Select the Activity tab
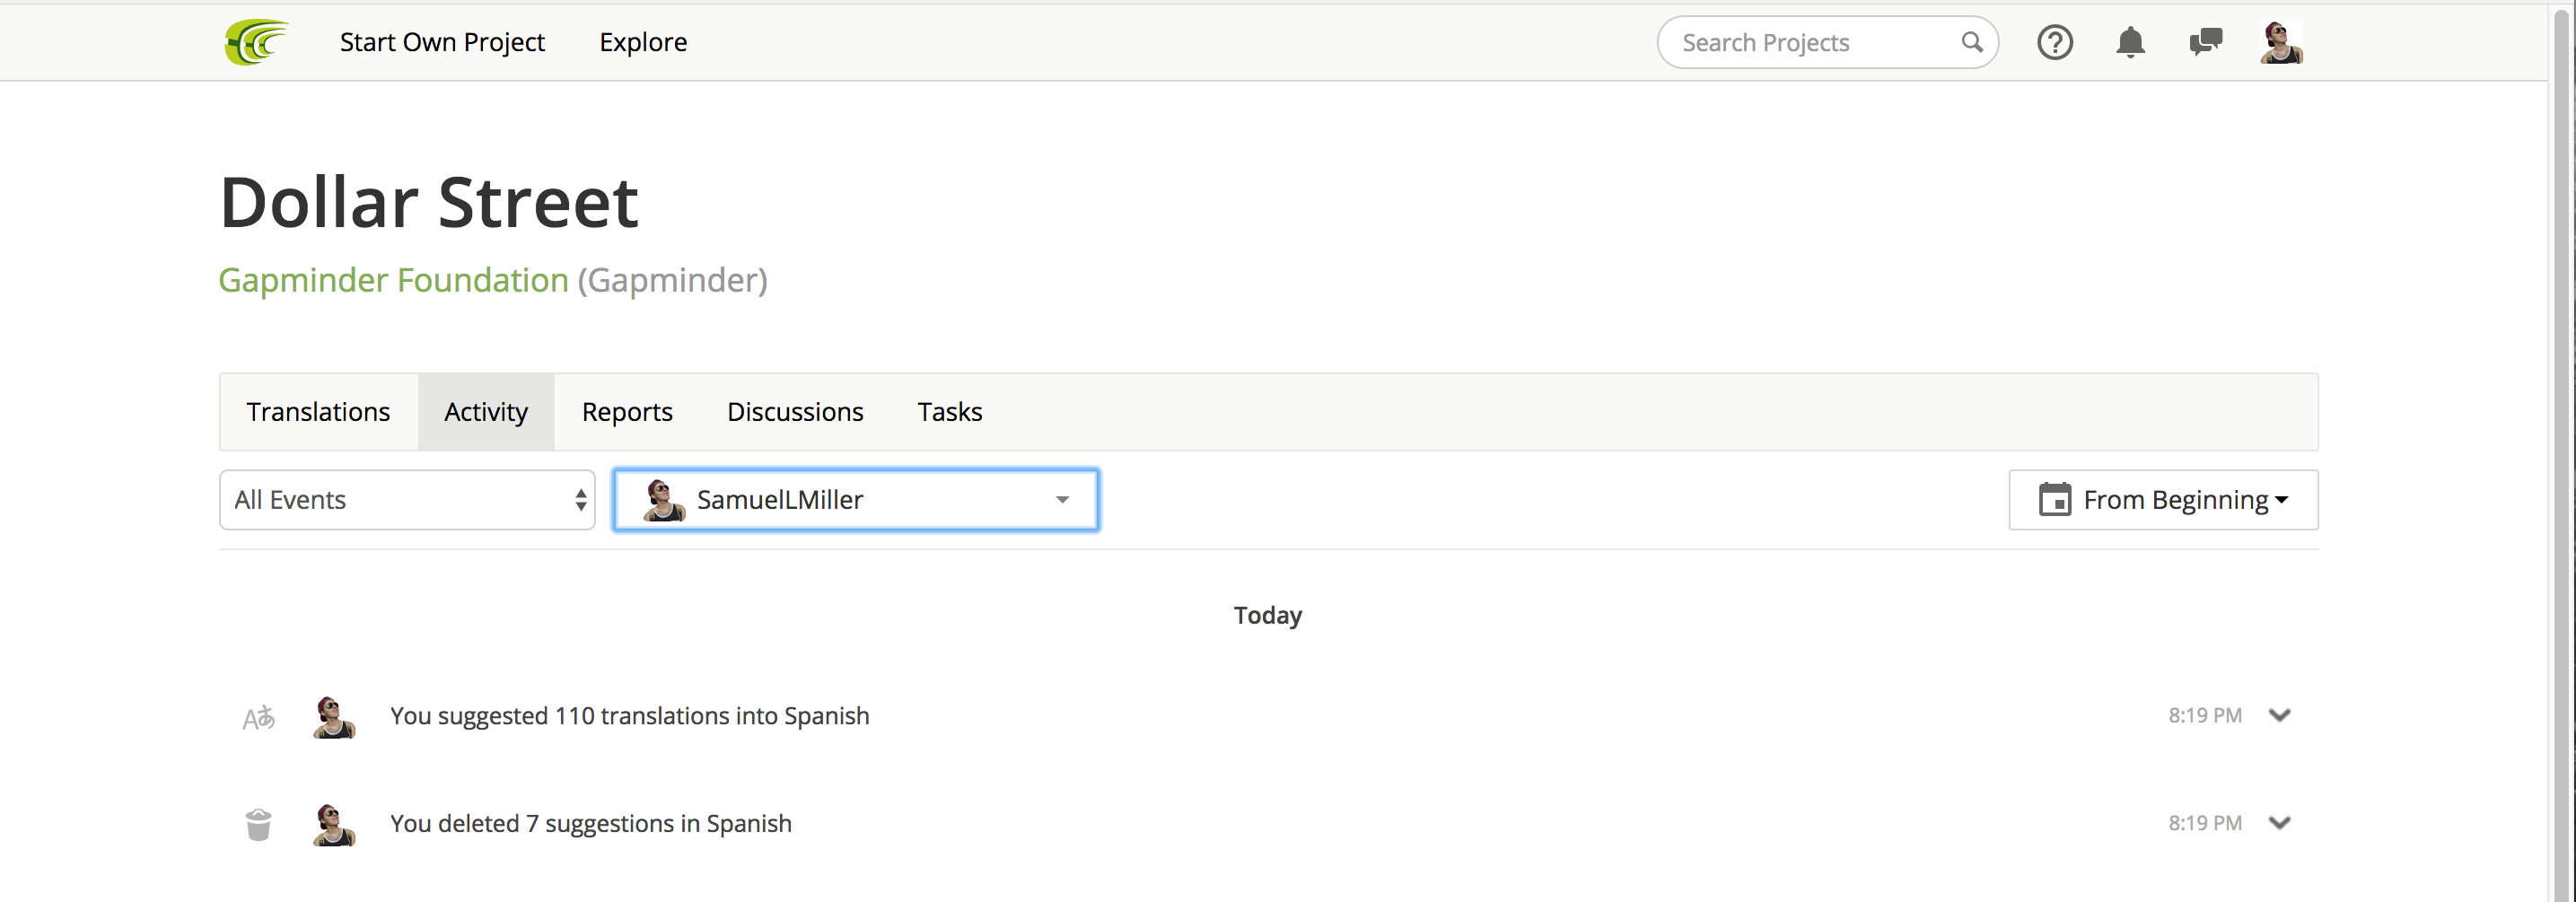The width and height of the screenshot is (2576, 902). pyautogui.click(x=486, y=412)
